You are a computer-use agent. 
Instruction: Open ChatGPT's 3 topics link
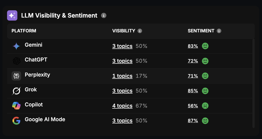[122, 61]
